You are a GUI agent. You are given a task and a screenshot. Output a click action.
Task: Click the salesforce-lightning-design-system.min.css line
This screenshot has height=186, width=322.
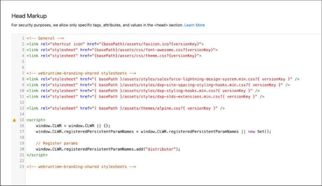(x=163, y=79)
